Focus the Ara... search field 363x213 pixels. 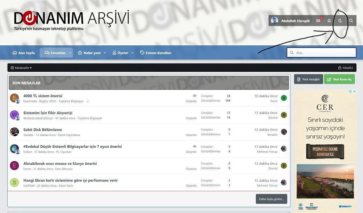pos(322,53)
